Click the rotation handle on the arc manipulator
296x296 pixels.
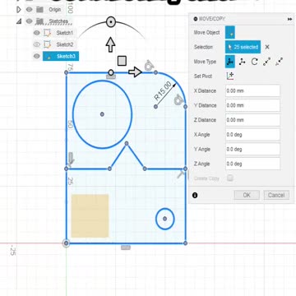(111, 22)
